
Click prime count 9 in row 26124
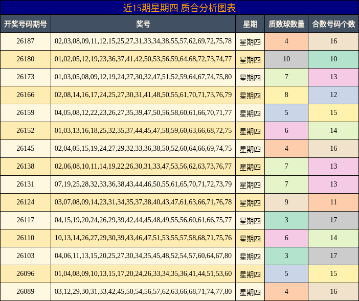point(286,202)
